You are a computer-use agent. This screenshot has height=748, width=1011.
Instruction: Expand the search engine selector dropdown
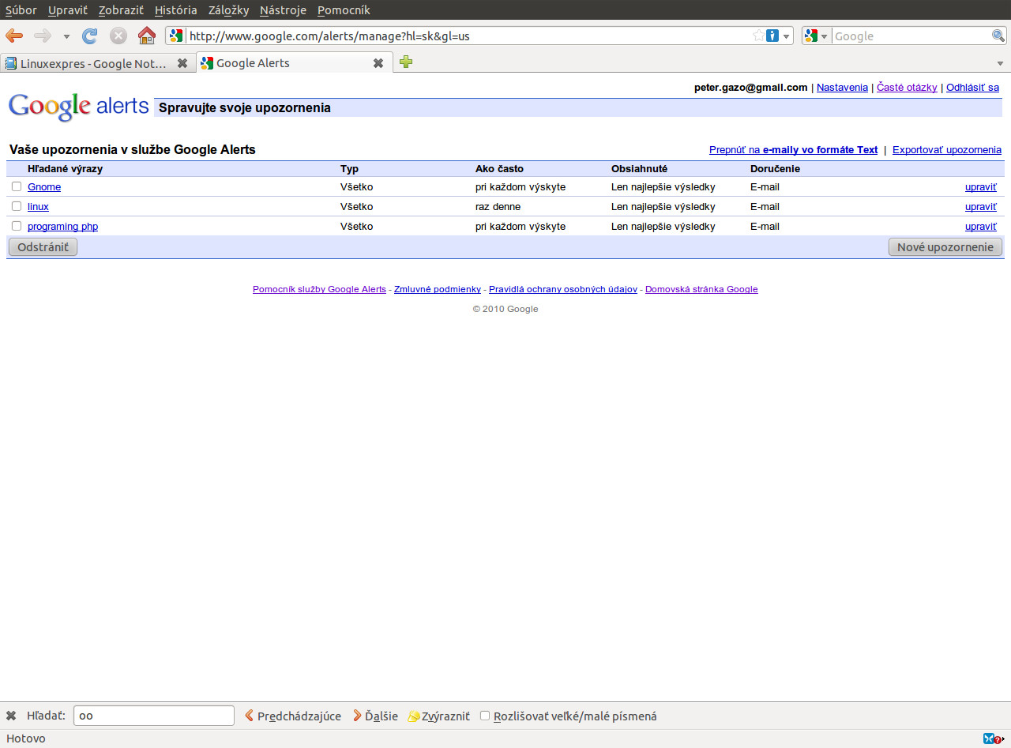tap(816, 36)
